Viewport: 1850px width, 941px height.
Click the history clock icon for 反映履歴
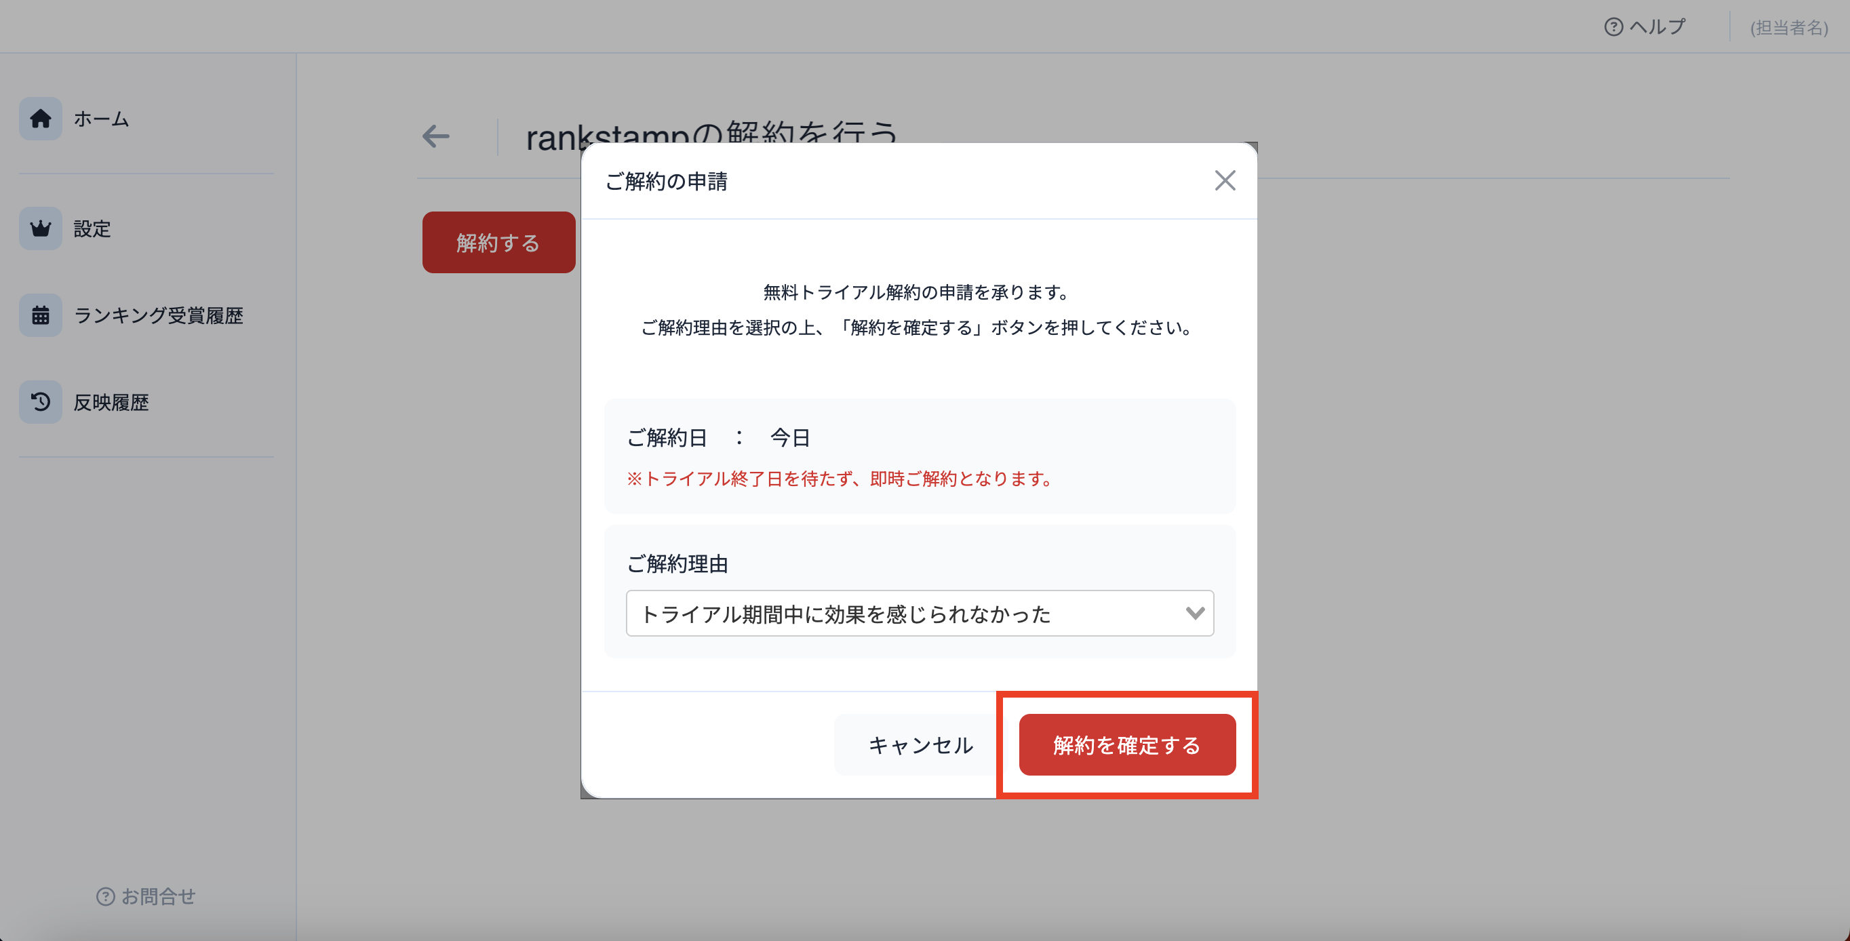tap(40, 402)
